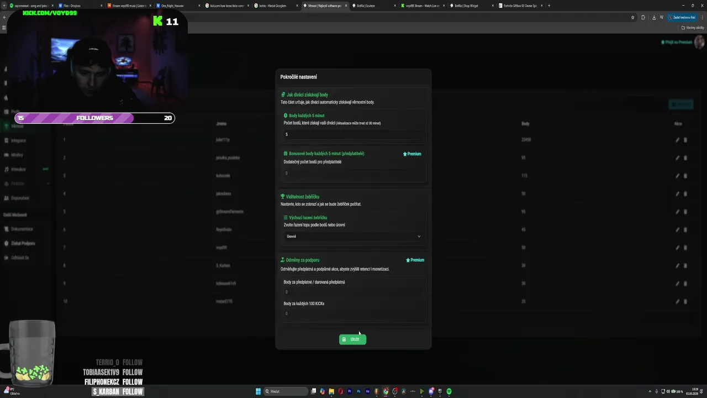707x398 pixels.
Task: Open Spotify from the taskbar
Action: click(449, 391)
